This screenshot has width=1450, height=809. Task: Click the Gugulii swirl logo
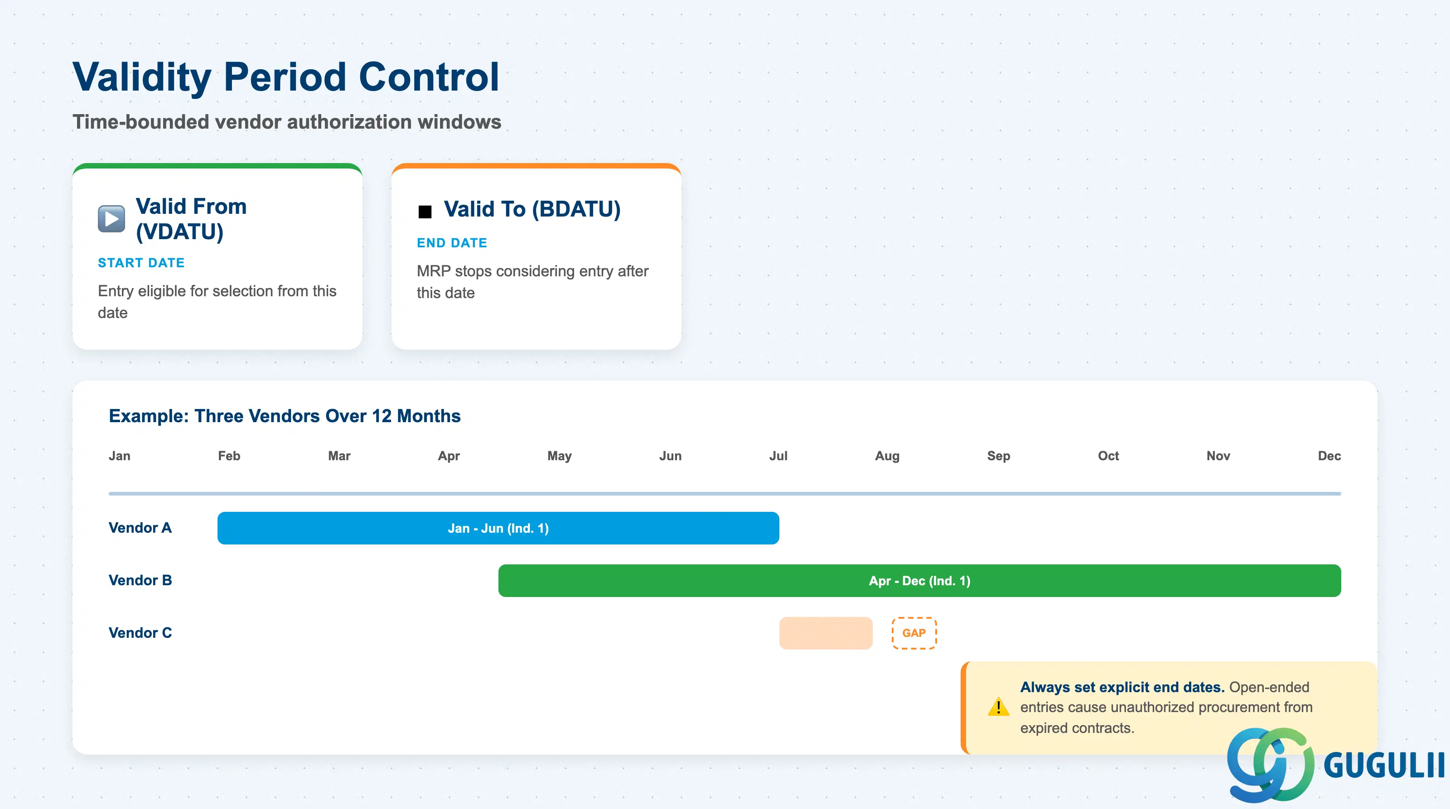(1271, 764)
